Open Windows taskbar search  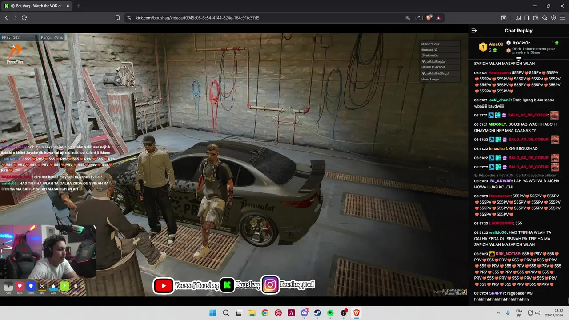(226, 313)
